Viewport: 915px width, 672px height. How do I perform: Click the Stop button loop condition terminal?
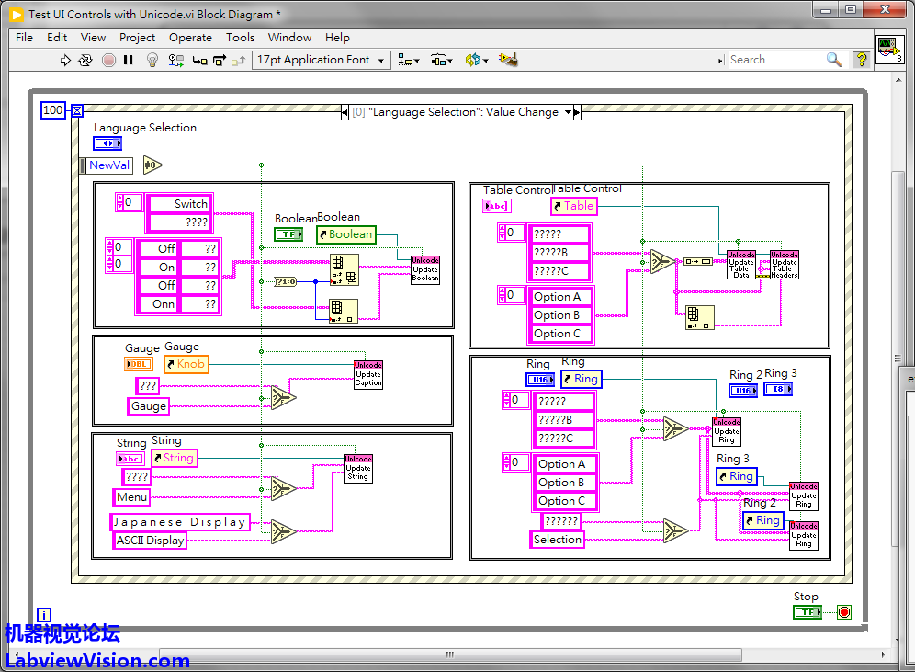coord(843,612)
